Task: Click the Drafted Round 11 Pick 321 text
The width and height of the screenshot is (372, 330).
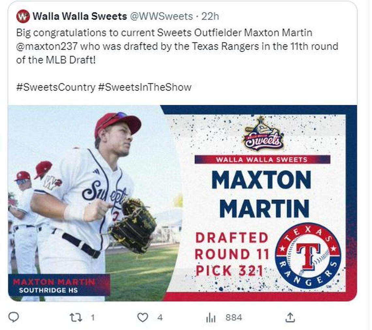Action: (232, 254)
